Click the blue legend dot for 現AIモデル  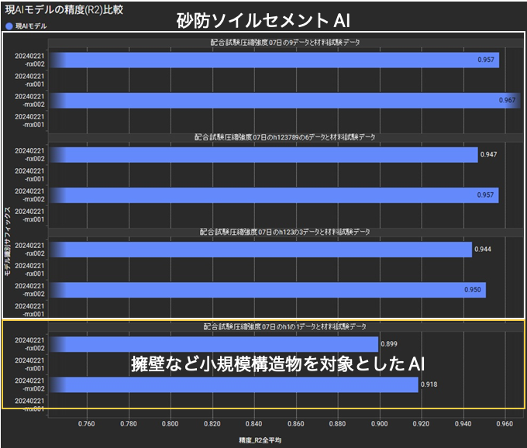(x=9, y=26)
